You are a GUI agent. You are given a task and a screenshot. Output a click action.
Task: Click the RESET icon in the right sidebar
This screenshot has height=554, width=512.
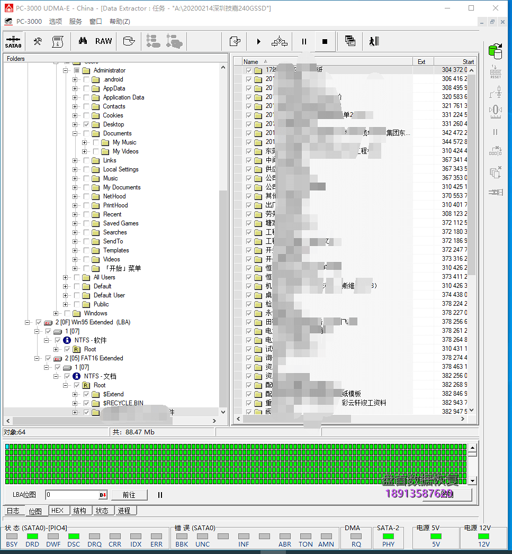click(496, 72)
